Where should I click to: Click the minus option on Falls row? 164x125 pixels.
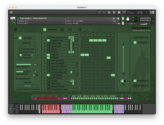tap(71, 72)
